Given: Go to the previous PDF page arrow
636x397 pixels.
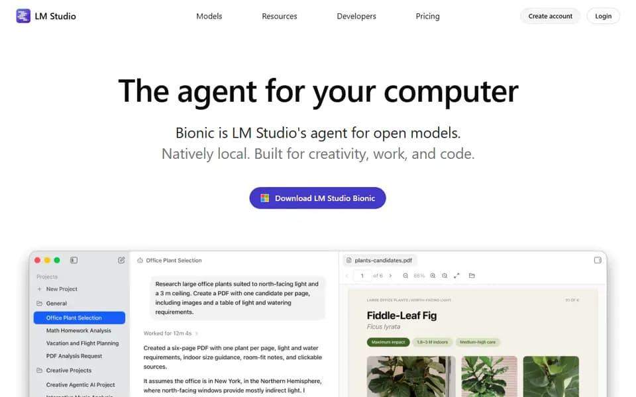Looking at the screenshot, I should click(346, 276).
